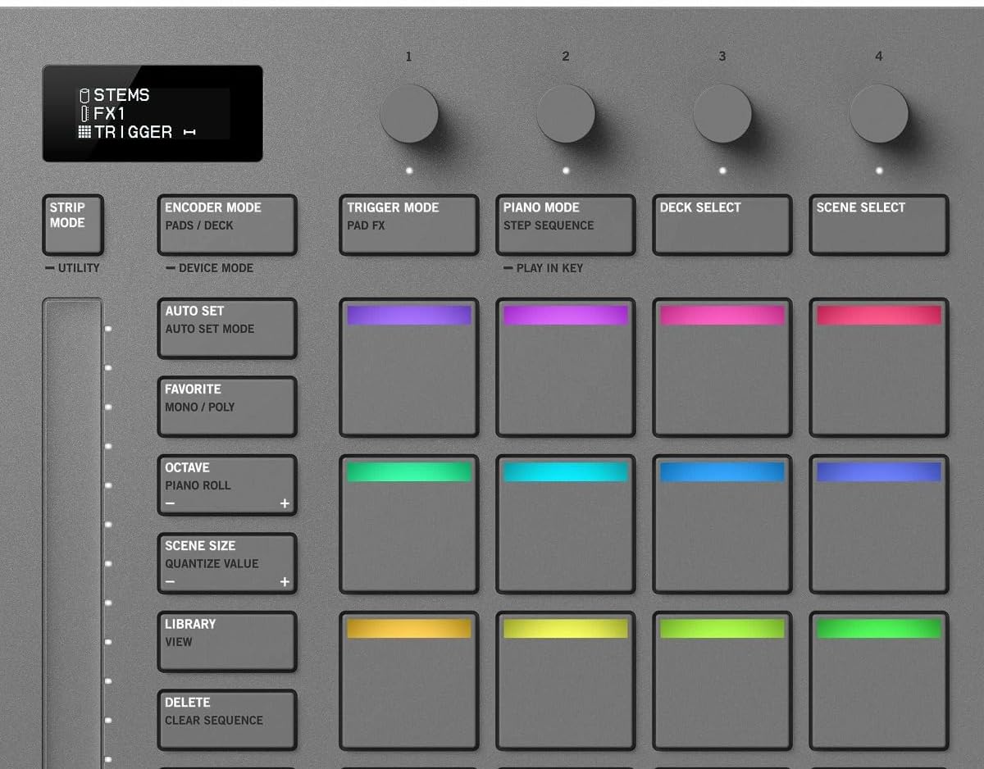Toggle AUTO SET mode
Screen dimensions: 984x769
(227, 328)
